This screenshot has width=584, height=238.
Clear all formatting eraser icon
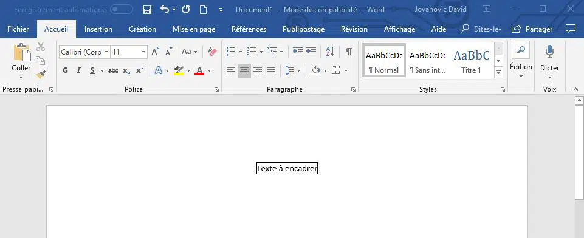point(212,52)
